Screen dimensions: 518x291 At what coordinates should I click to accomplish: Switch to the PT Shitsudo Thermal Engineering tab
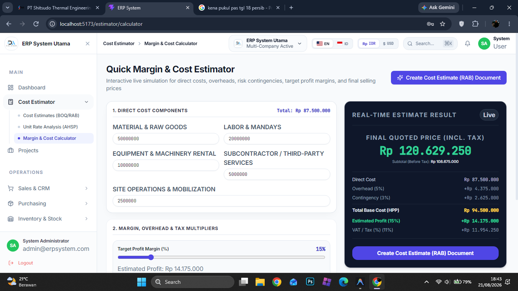59,8
